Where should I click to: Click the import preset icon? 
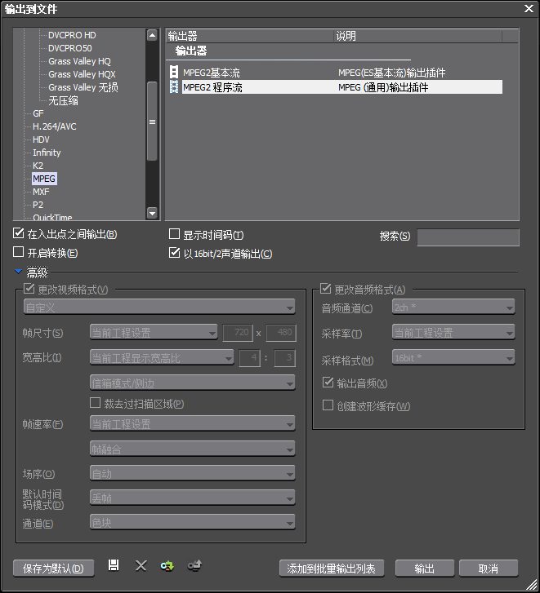pos(167,565)
